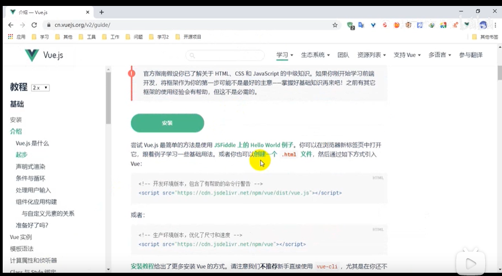The height and width of the screenshot is (276, 502).
Task: Go to the 处理用户输入 section
Action: click(x=33, y=190)
